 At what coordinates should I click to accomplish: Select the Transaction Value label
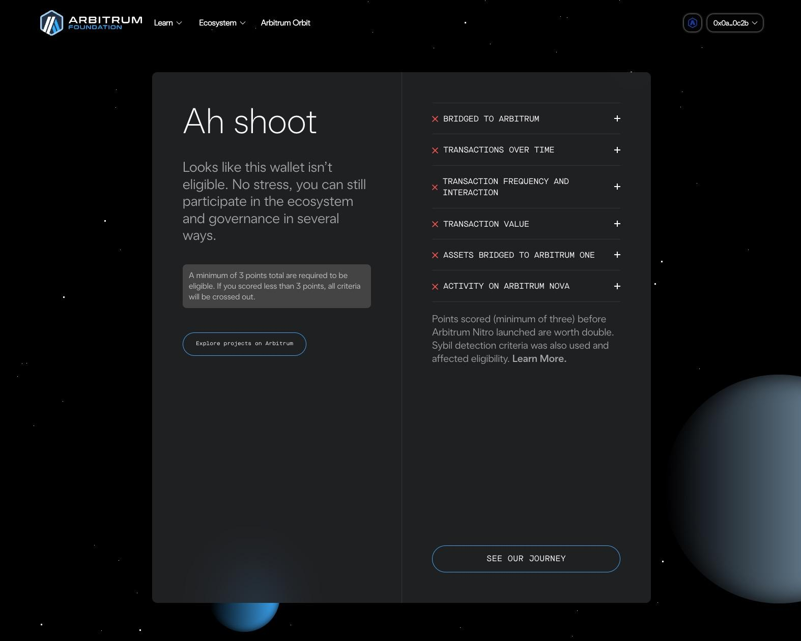point(486,224)
